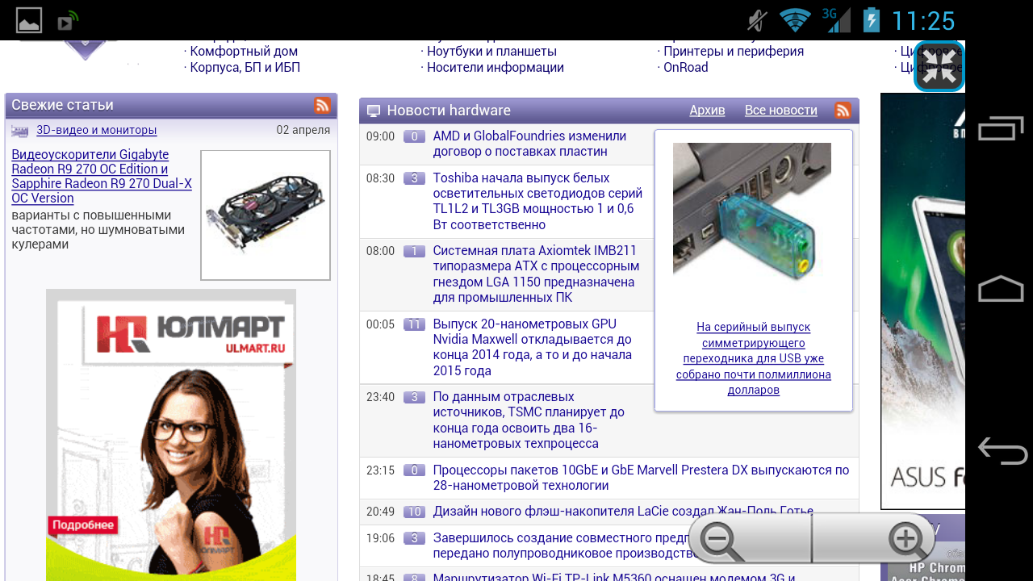1033x581 pixels.
Task: Go to the Android home screen
Action: [x=1002, y=288]
